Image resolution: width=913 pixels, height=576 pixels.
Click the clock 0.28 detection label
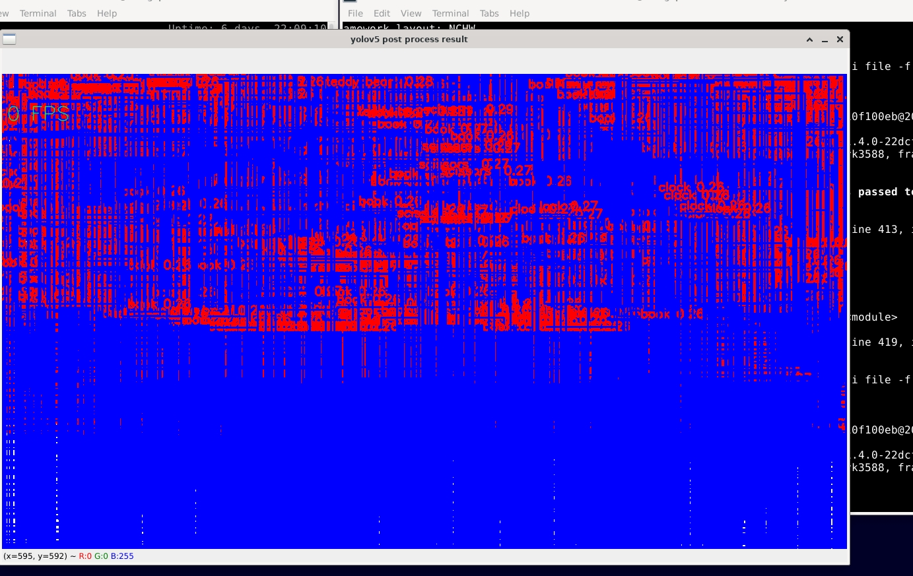(691, 188)
